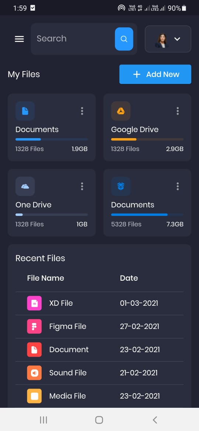Click the 1GB storage value
Viewport: 199px width, 431px height.
[82, 224]
